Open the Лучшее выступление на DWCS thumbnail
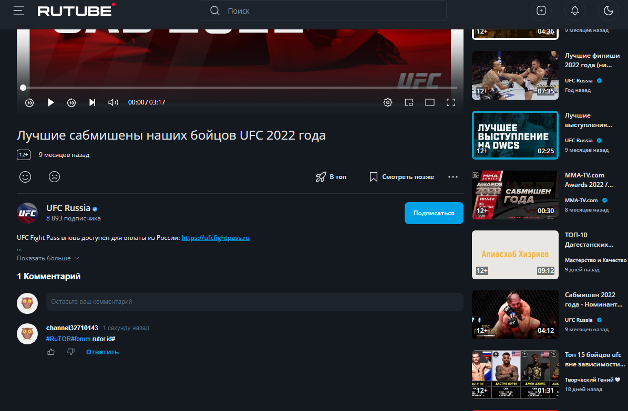The width and height of the screenshot is (628, 411). 515,135
